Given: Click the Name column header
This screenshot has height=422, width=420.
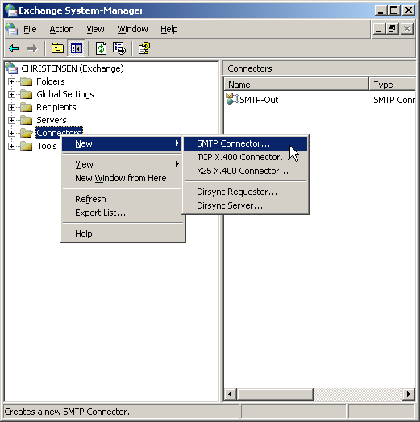Looking at the screenshot, I should (x=297, y=85).
